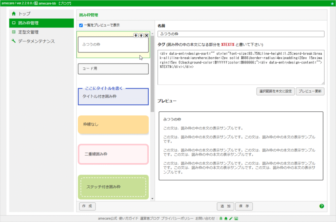
Task: Click the image icon in the footer
Action: pos(236,219)
